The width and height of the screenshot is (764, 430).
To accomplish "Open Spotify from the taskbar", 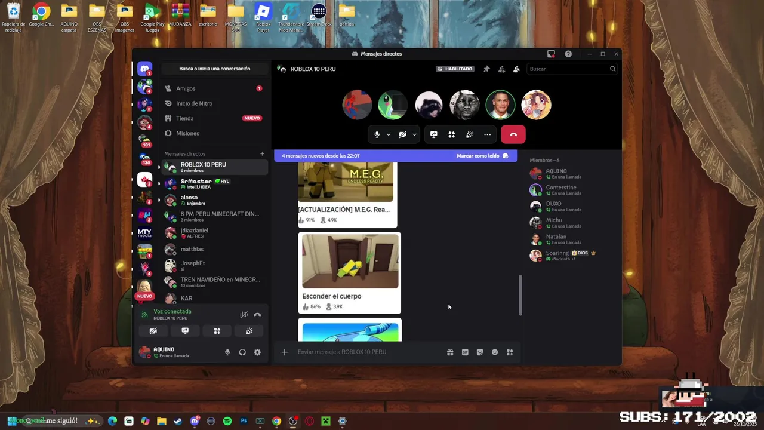I will [x=227, y=421].
